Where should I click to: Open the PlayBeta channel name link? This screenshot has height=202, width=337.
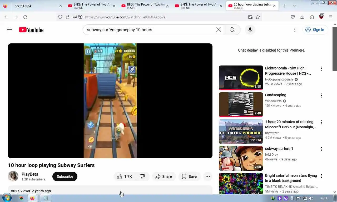[30, 174]
